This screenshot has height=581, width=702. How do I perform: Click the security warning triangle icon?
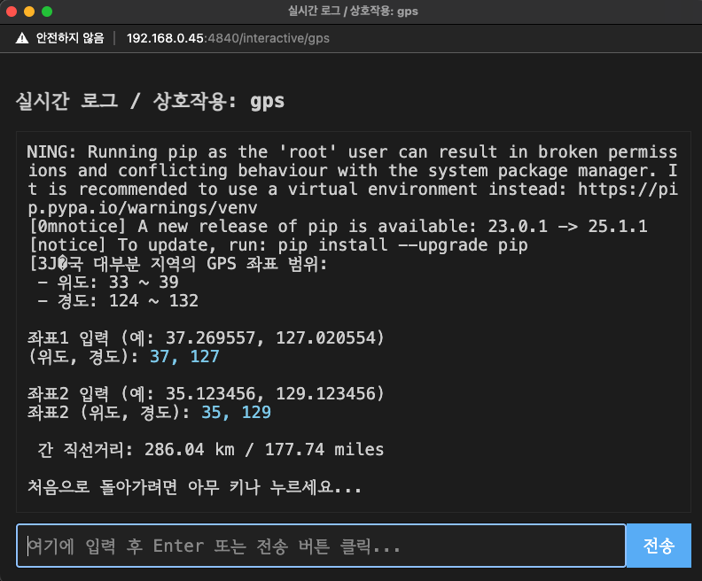tap(22, 38)
